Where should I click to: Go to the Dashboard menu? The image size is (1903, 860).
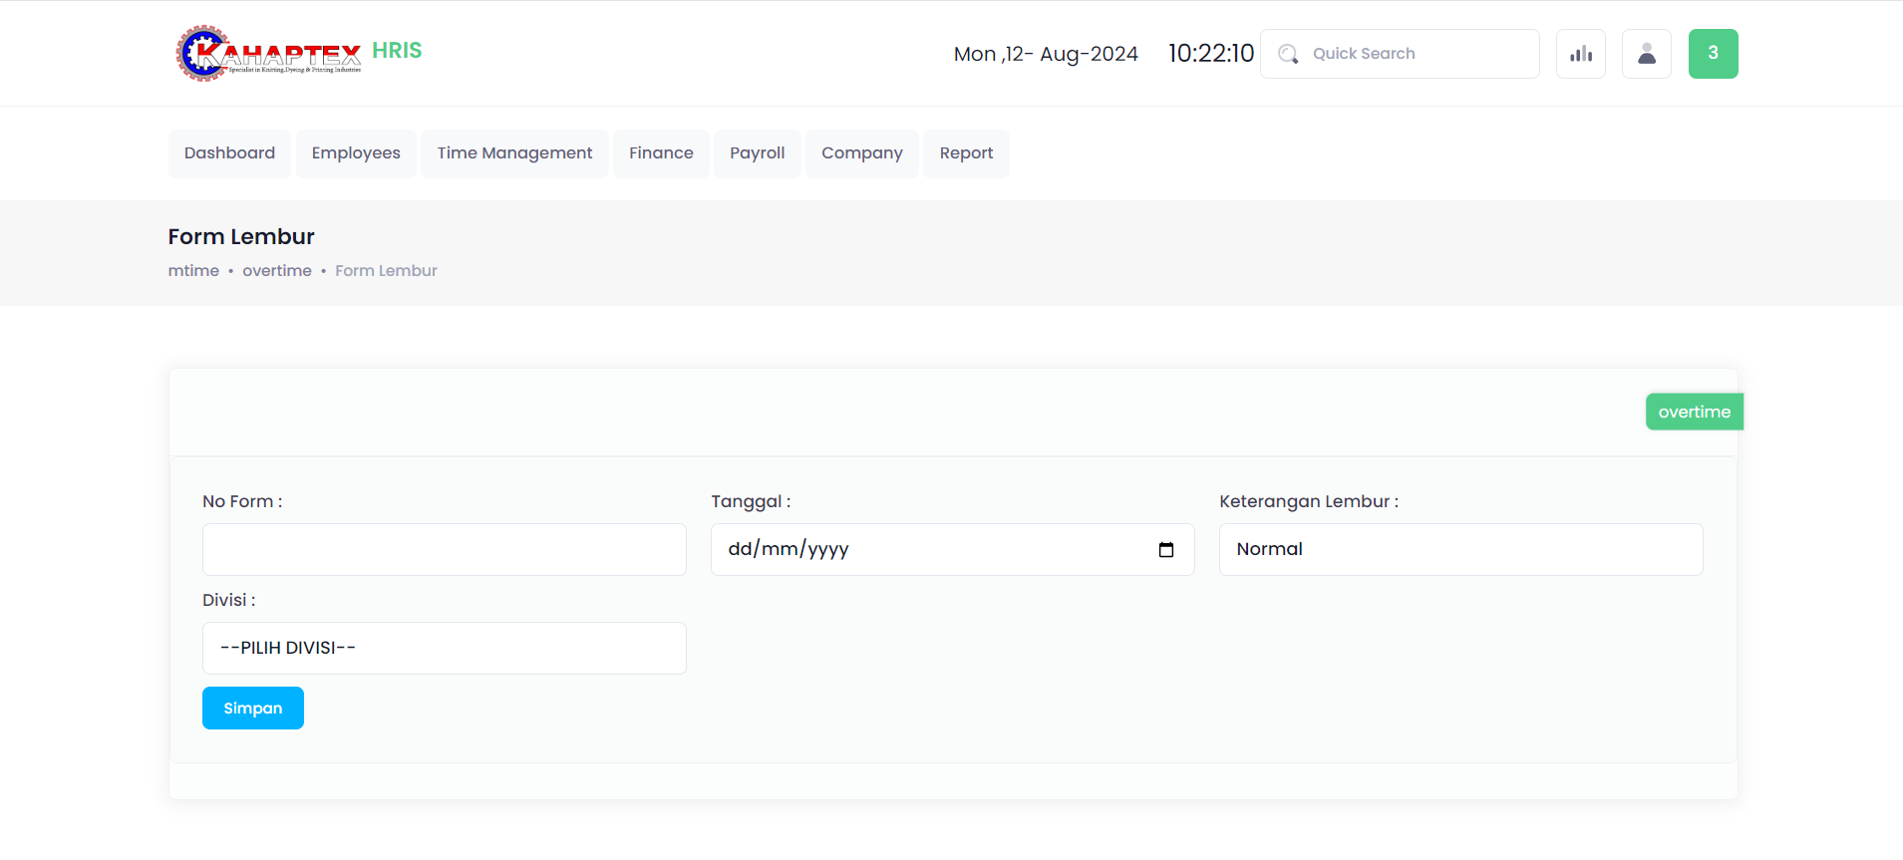pyautogui.click(x=229, y=153)
